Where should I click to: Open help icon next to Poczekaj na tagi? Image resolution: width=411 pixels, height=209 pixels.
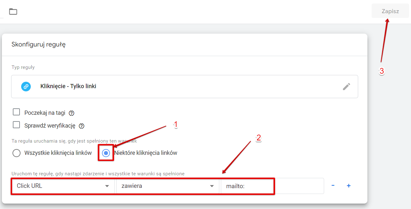pyautogui.click(x=71, y=113)
